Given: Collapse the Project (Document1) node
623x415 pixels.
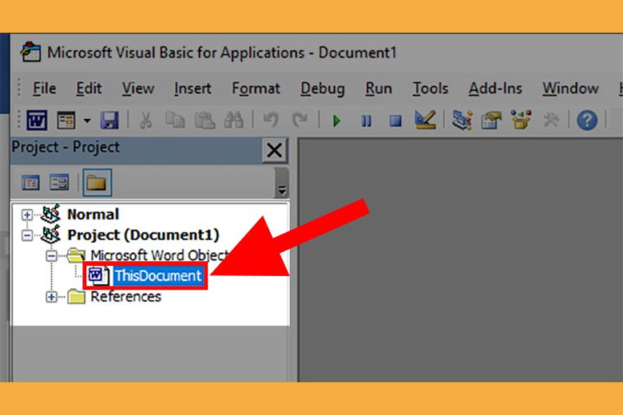Looking at the screenshot, I should tap(27, 235).
